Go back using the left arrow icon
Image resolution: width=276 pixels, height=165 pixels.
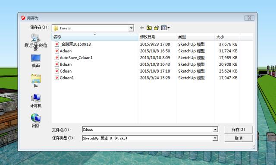point(142,28)
